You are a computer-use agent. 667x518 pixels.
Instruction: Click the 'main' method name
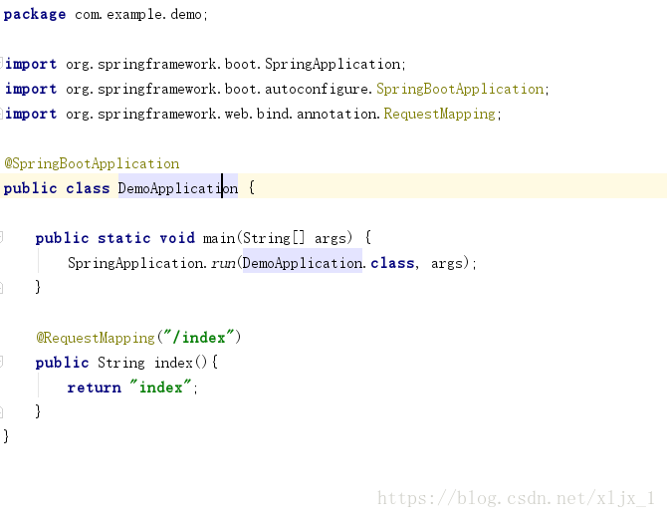(x=219, y=238)
